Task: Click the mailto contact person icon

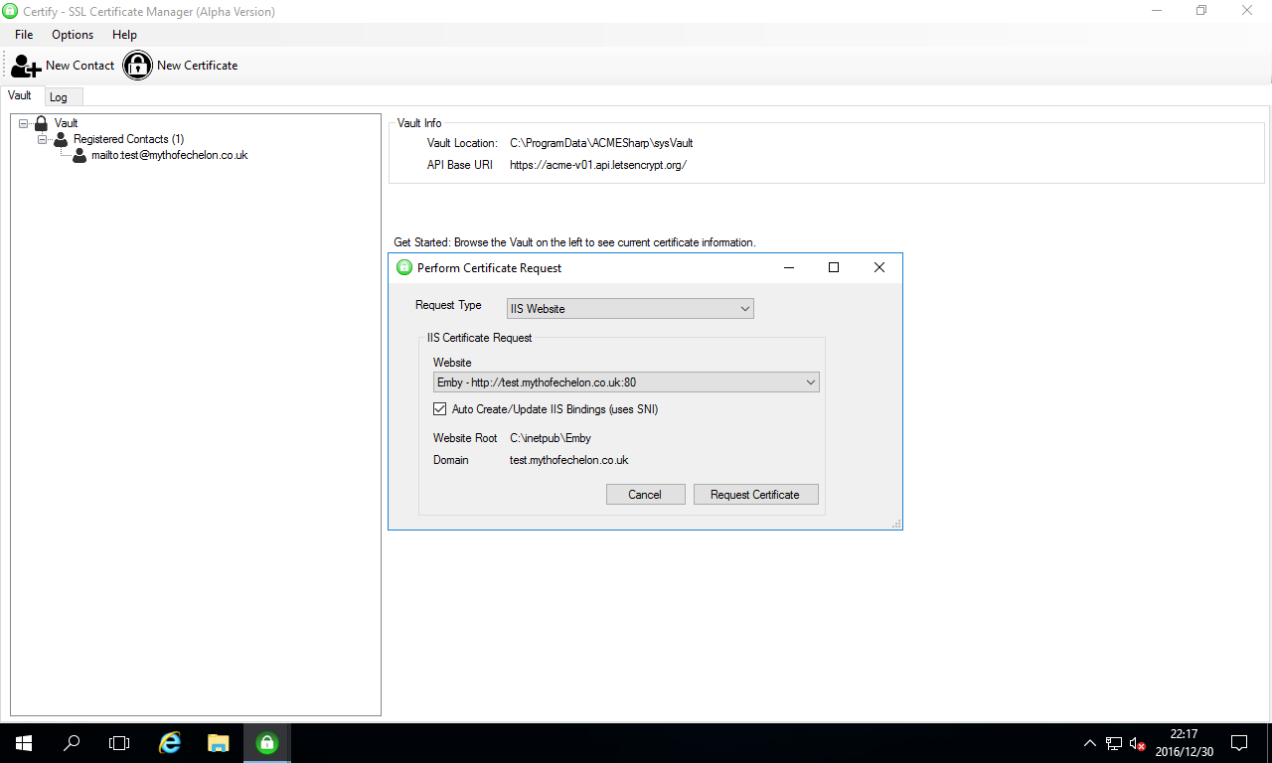Action: (79, 155)
